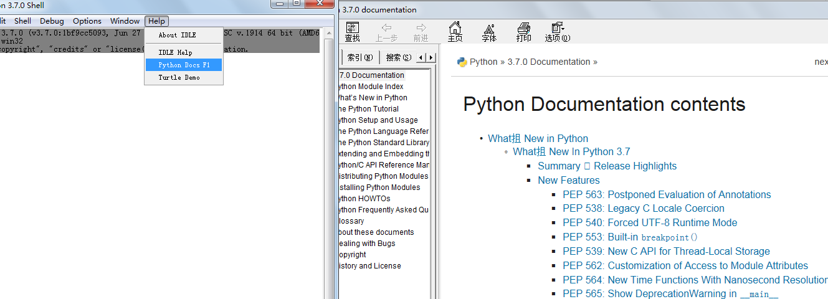
Task: Select The Python Tutorial in the contents tree
Action: click(368, 109)
